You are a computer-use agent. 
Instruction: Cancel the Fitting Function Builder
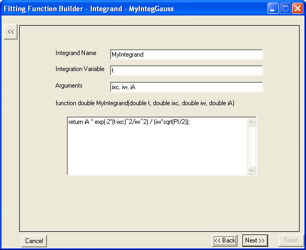[34, 241]
